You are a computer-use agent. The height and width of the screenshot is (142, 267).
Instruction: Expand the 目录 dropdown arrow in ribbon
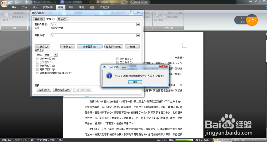pyautogui.click(x=5, y=23)
